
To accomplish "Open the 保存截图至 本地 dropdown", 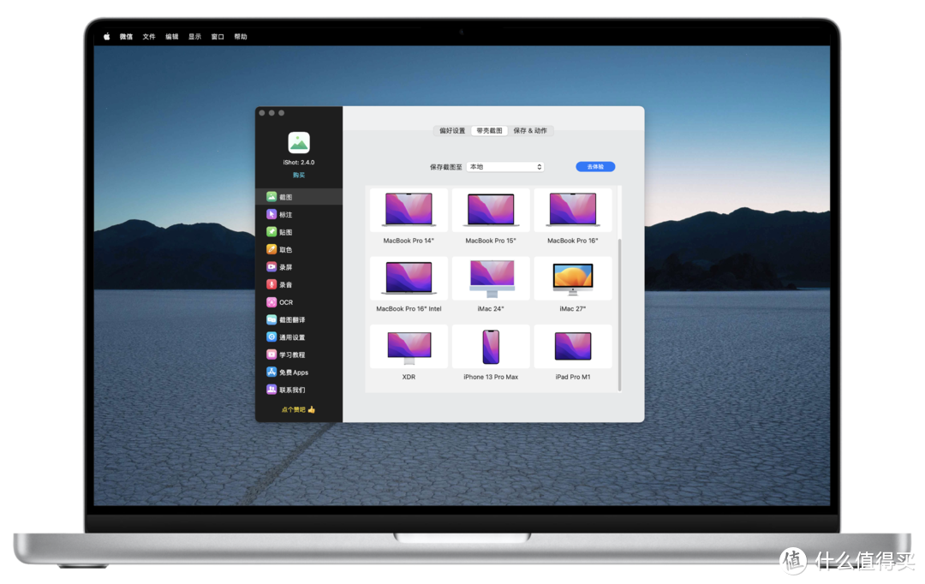I will pos(505,167).
